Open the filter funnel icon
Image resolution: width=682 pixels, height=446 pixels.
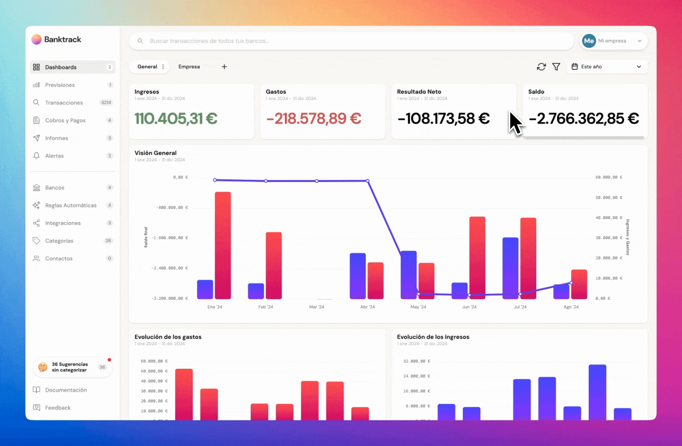[556, 67]
